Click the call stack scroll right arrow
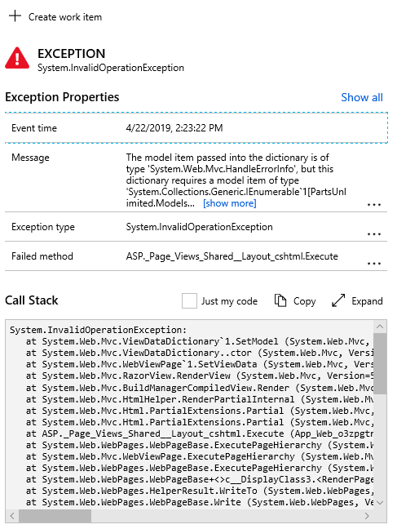This screenshot has height=529, width=397. click(367, 516)
